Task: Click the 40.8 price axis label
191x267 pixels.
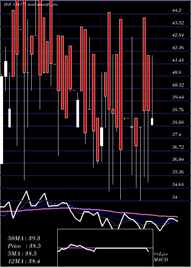Action: (x=176, y=73)
